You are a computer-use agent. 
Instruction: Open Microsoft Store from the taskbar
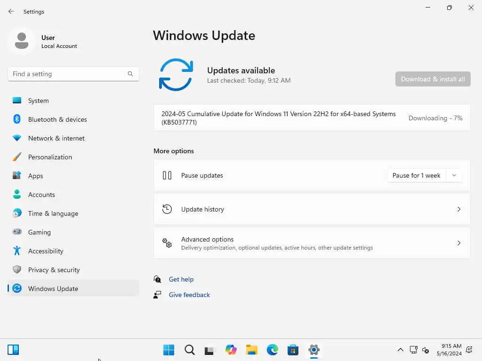(x=293, y=350)
